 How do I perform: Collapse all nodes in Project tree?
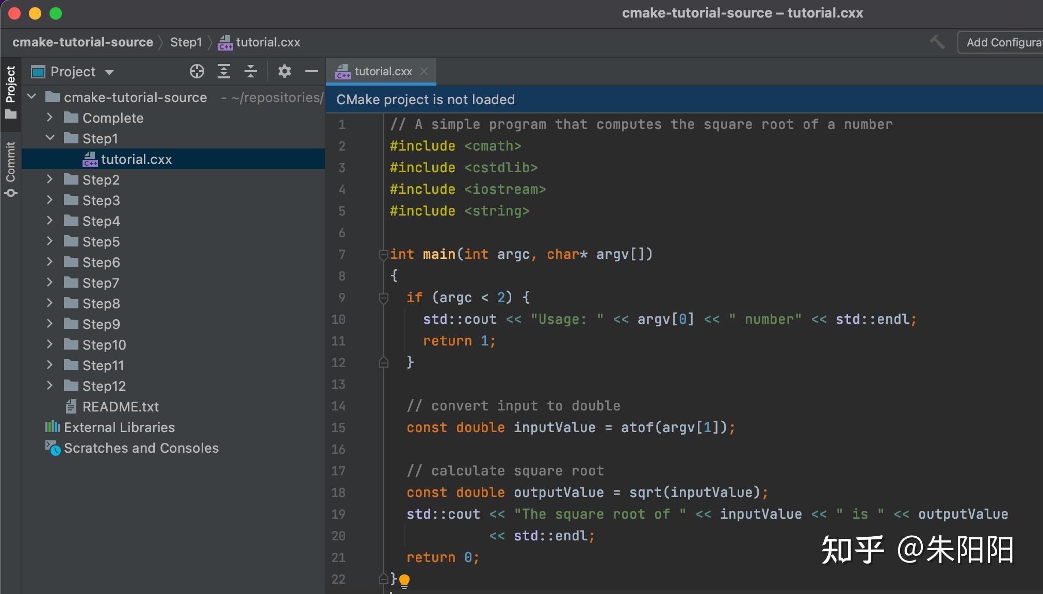click(x=251, y=71)
